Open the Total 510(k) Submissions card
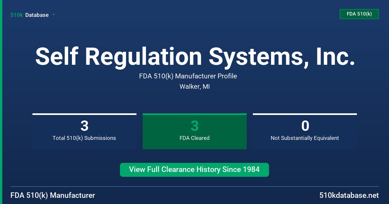This screenshot has width=389, height=204. [x=84, y=131]
